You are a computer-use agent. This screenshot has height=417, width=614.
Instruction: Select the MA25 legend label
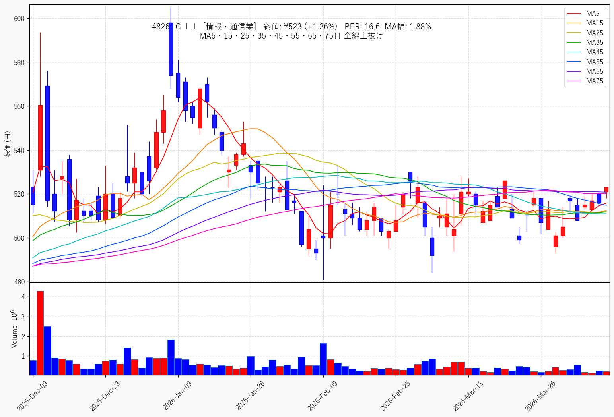click(595, 33)
